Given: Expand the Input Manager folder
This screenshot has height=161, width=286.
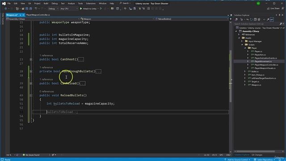Looking at the screenshot, I should tap(242, 41).
